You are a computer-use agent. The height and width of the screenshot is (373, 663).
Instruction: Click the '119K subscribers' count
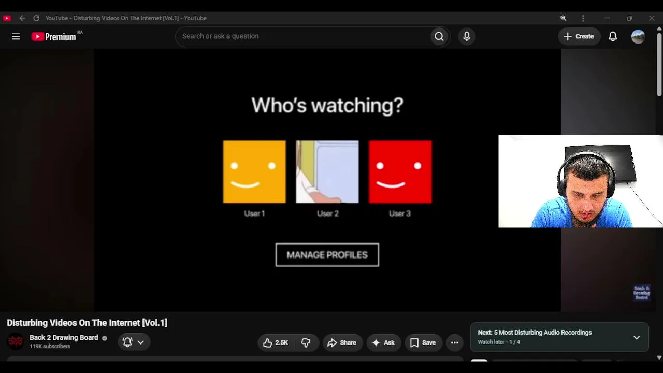pyautogui.click(x=50, y=347)
